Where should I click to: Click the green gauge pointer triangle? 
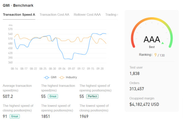[x=163, y=43]
